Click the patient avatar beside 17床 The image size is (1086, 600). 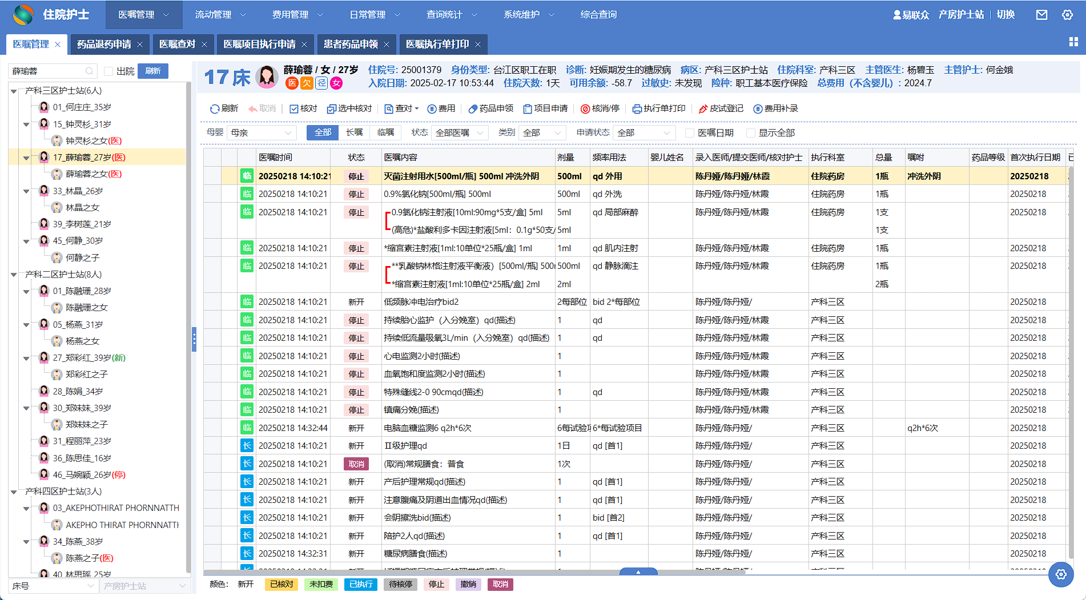tap(267, 77)
